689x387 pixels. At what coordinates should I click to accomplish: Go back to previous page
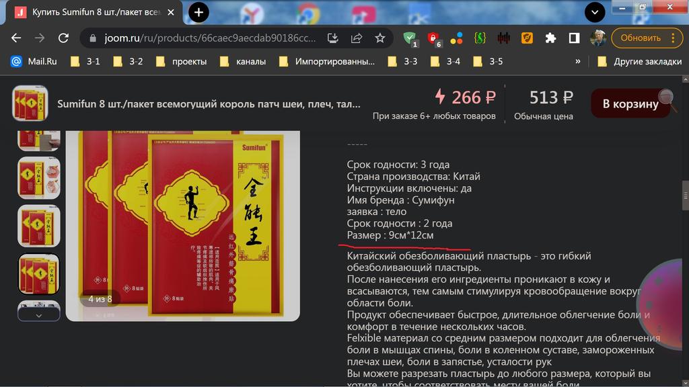coord(16,38)
